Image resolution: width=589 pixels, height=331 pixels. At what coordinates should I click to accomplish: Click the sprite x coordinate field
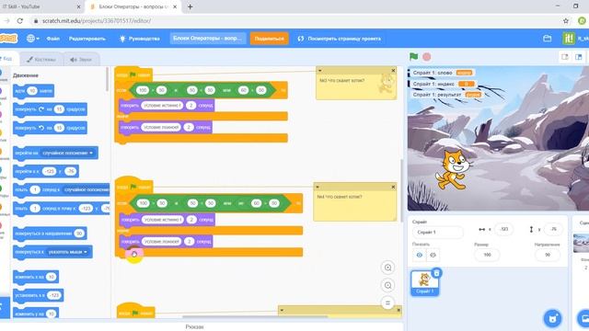pos(504,229)
